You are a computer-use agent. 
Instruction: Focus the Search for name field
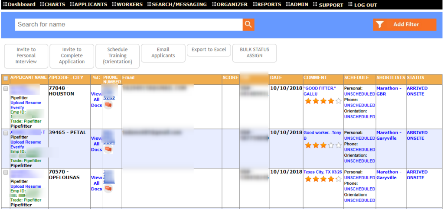tap(129, 25)
